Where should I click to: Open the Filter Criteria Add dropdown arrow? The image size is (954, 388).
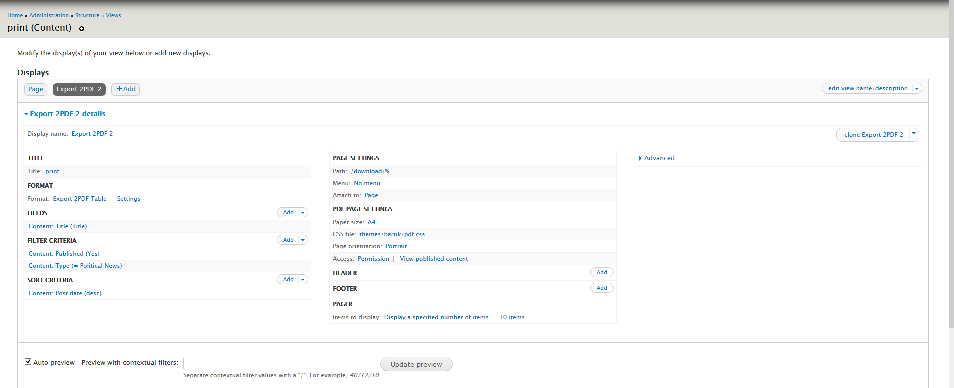(303, 240)
